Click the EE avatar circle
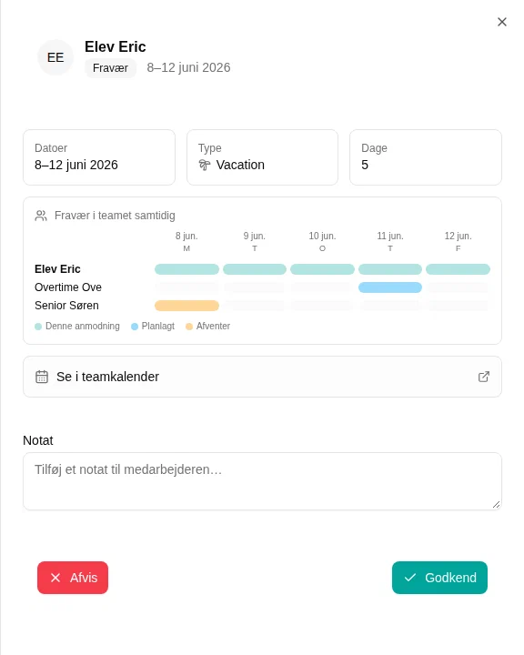The height and width of the screenshot is (655, 524). (x=55, y=57)
